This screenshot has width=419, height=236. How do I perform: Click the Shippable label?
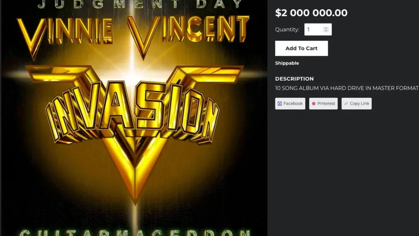click(287, 63)
